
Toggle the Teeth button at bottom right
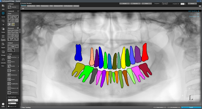click(x=191, y=107)
